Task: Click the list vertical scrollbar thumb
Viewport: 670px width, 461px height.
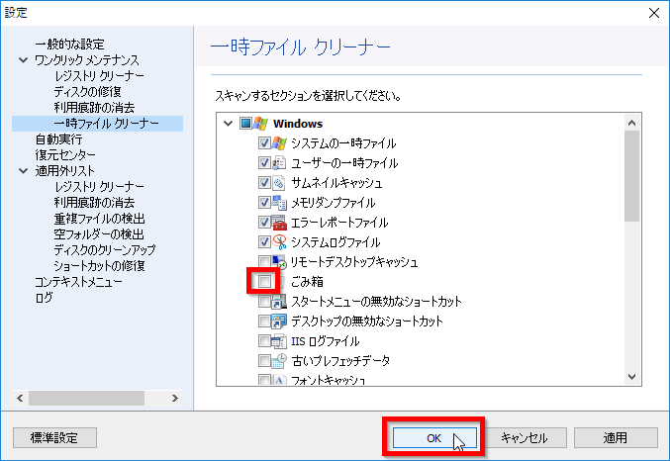Action: pos(632,176)
